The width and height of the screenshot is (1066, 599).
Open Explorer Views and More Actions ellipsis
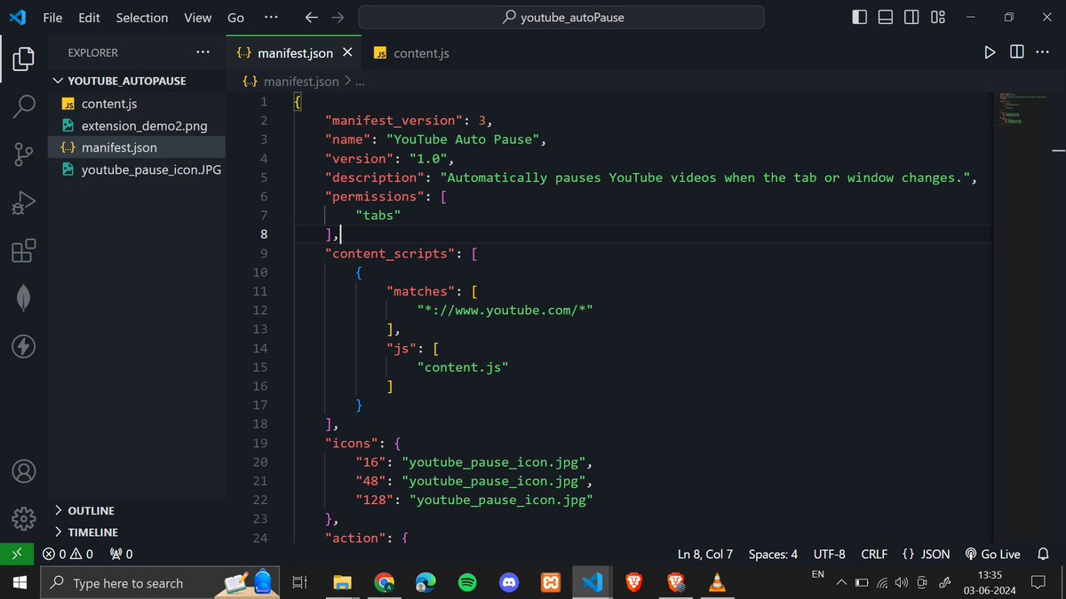point(203,52)
